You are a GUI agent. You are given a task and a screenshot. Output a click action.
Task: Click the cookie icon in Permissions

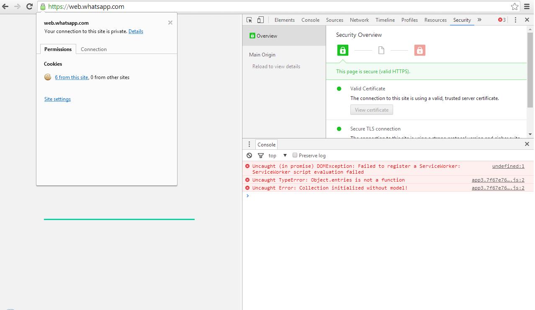(48, 77)
